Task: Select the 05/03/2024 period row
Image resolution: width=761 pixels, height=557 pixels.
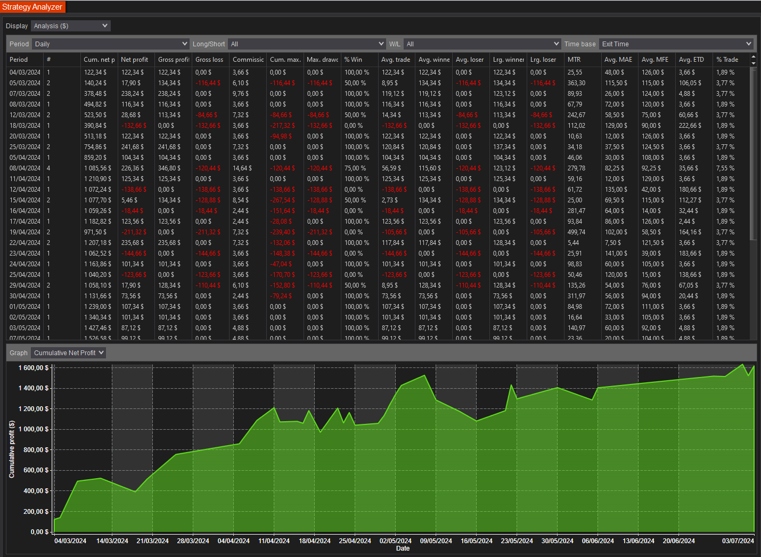Action: [x=378, y=83]
